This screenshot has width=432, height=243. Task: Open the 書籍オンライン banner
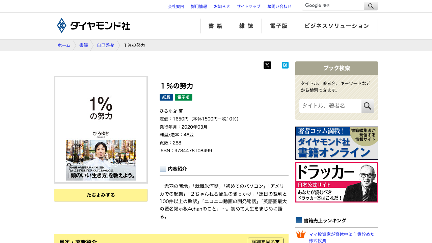coord(336,143)
